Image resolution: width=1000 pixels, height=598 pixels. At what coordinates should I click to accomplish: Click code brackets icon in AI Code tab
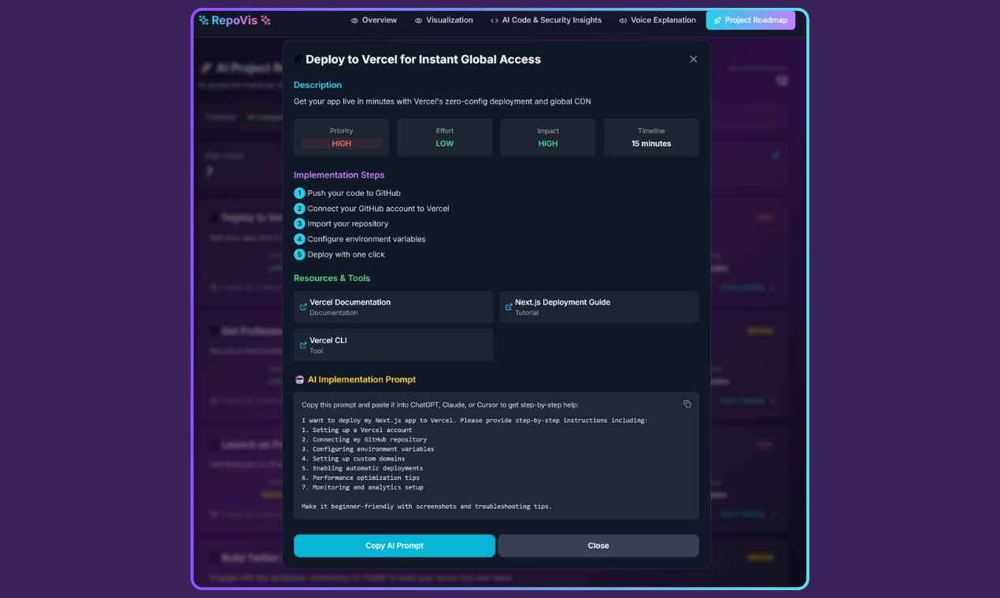pyautogui.click(x=494, y=20)
